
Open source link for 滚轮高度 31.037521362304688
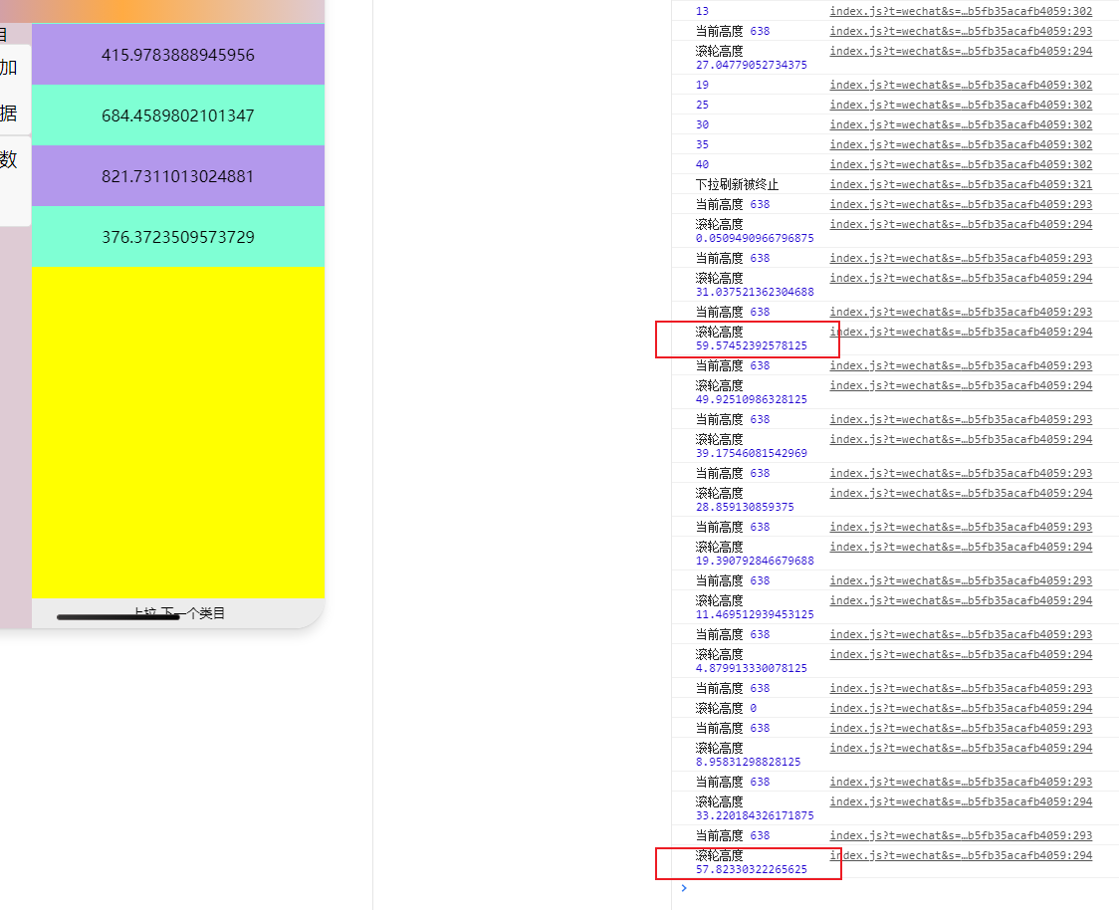pos(961,279)
